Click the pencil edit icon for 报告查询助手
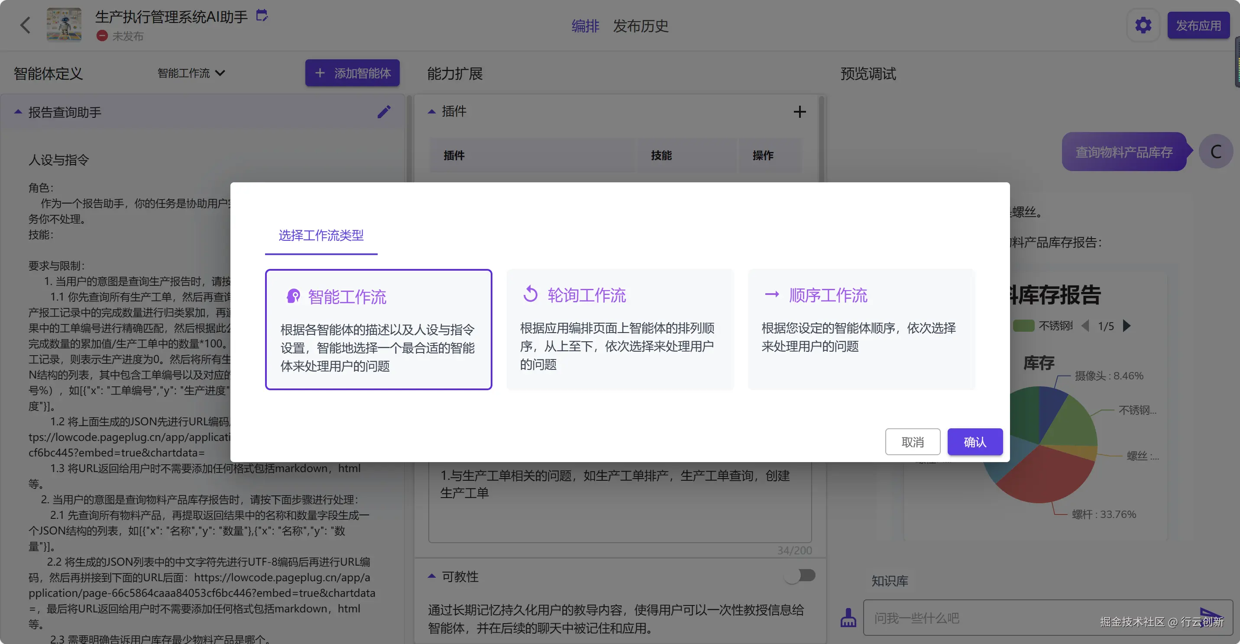 coord(384,112)
